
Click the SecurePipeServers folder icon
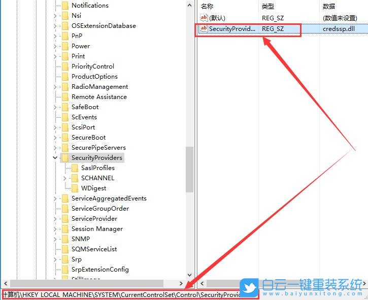tap(65, 147)
